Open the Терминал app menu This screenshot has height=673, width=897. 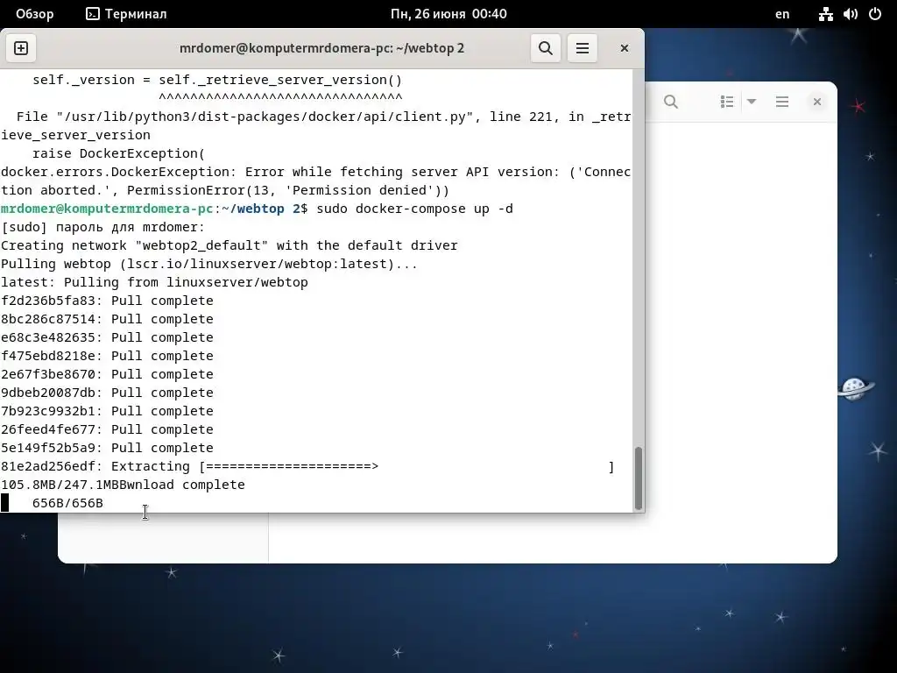click(x=126, y=14)
